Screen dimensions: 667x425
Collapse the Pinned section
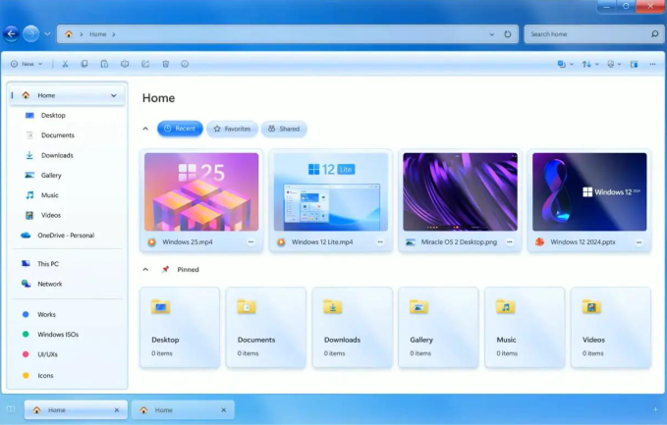click(x=145, y=270)
